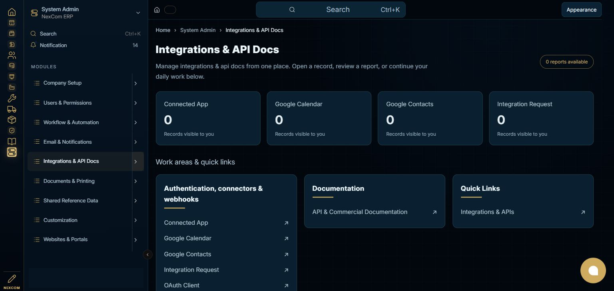The width and height of the screenshot is (614, 291).
Task: Click the Appearance button
Action: click(x=581, y=10)
